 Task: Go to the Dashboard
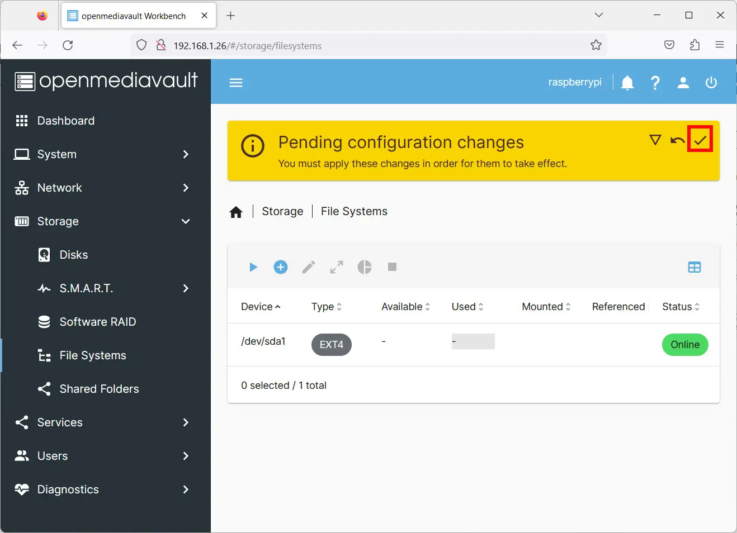[x=65, y=121]
